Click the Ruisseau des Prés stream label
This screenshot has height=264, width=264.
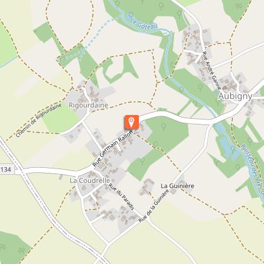(252, 168)
